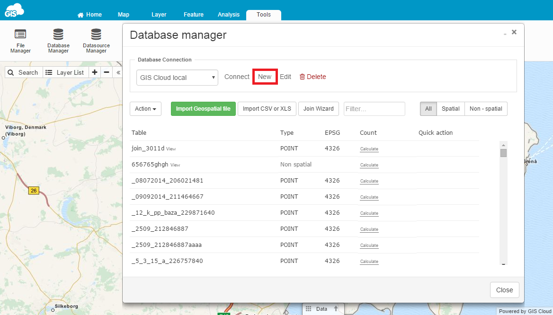Select the All tables filter toggle

[x=428, y=109]
